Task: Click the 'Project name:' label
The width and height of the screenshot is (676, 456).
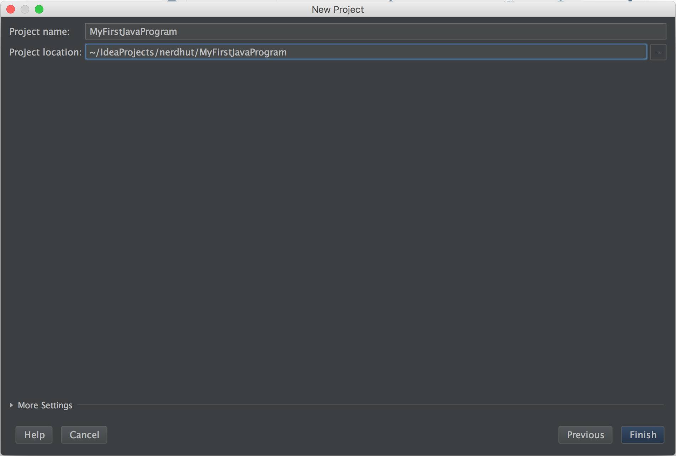Action: click(39, 32)
